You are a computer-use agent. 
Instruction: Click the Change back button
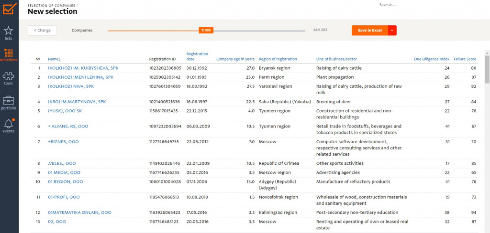click(42, 31)
